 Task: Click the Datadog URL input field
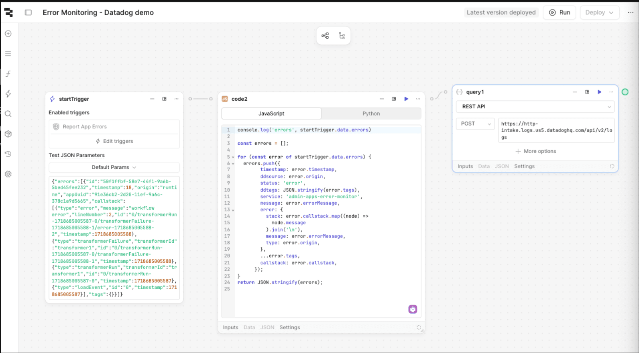click(x=556, y=130)
